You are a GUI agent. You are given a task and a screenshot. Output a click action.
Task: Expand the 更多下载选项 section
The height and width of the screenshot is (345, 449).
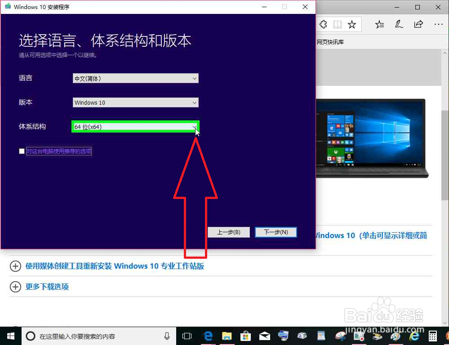point(47,287)
